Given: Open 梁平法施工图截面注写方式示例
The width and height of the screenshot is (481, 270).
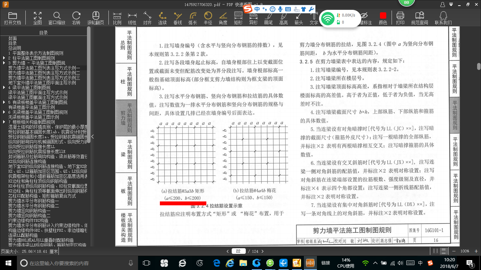Looking at the screenshot, I should 38,97.
